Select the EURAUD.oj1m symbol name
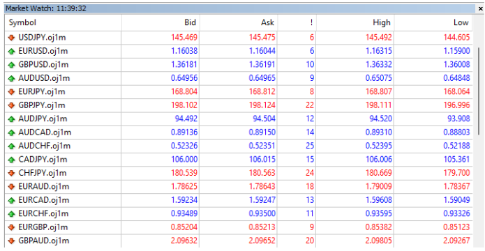Viewport: 485px width, 251px height. pyautogui.click(x=43, y=187)
